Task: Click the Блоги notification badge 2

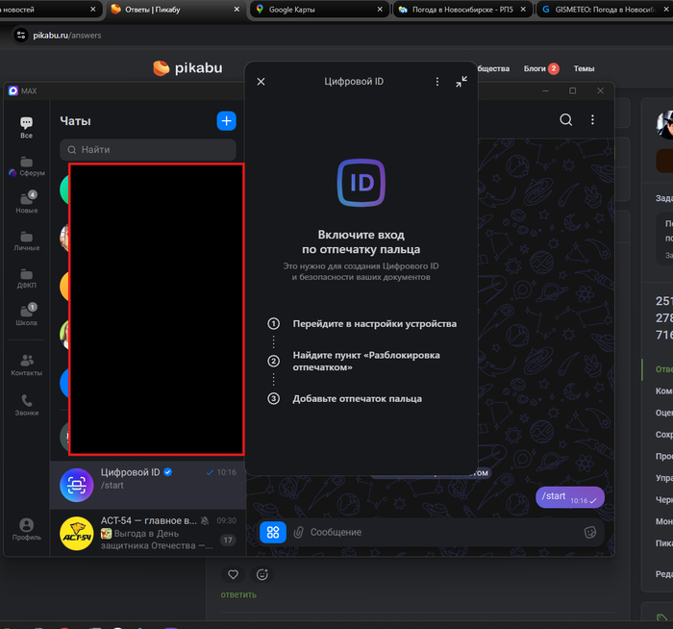Action: click(553, 68)
